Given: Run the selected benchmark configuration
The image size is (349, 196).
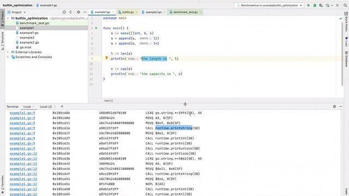Looking at the screenshot, I should (x=309, y=5).
